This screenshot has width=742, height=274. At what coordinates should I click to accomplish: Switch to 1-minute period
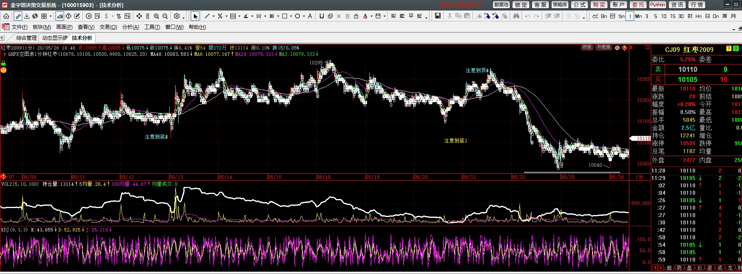[630, 16]
